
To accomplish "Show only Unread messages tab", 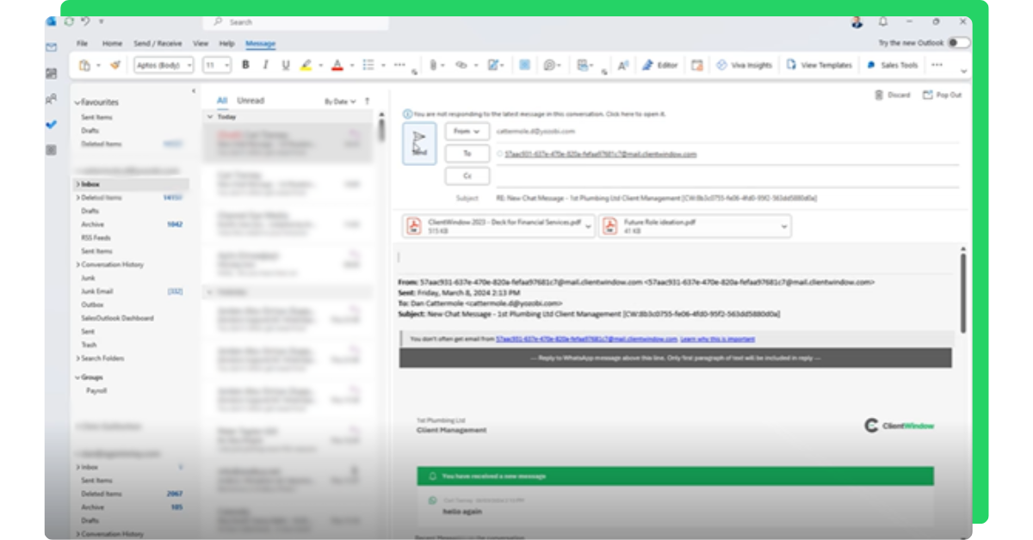I will coord(251,101).
